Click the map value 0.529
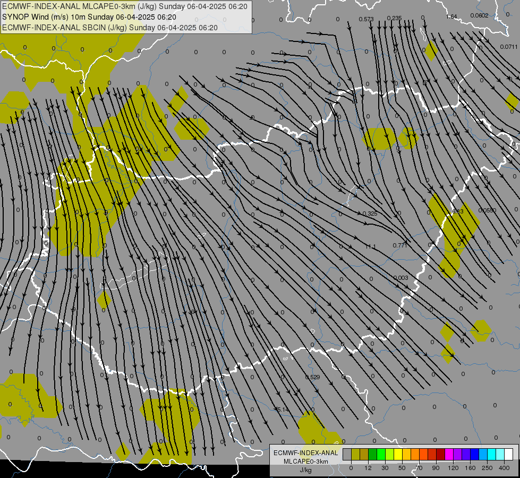 click(312, 377)
